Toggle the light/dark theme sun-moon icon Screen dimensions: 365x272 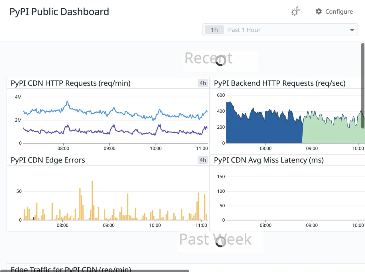295,11
